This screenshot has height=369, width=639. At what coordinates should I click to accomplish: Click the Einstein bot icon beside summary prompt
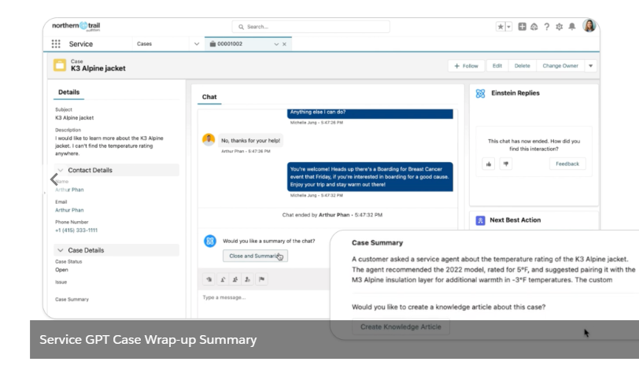(210, 241)
